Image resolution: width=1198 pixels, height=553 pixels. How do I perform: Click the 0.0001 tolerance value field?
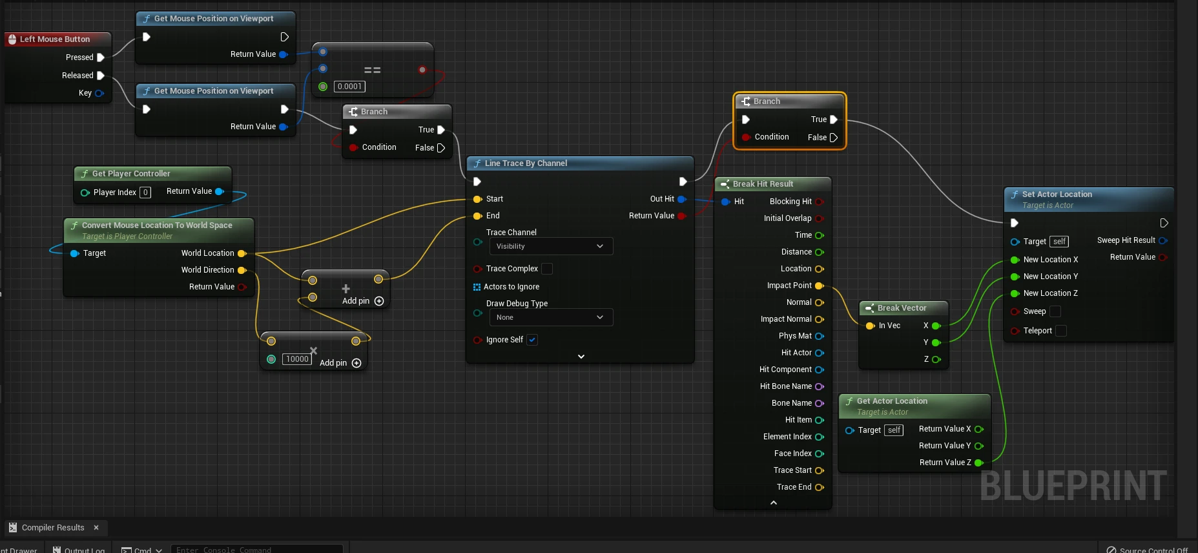click(x=349, y=87)
